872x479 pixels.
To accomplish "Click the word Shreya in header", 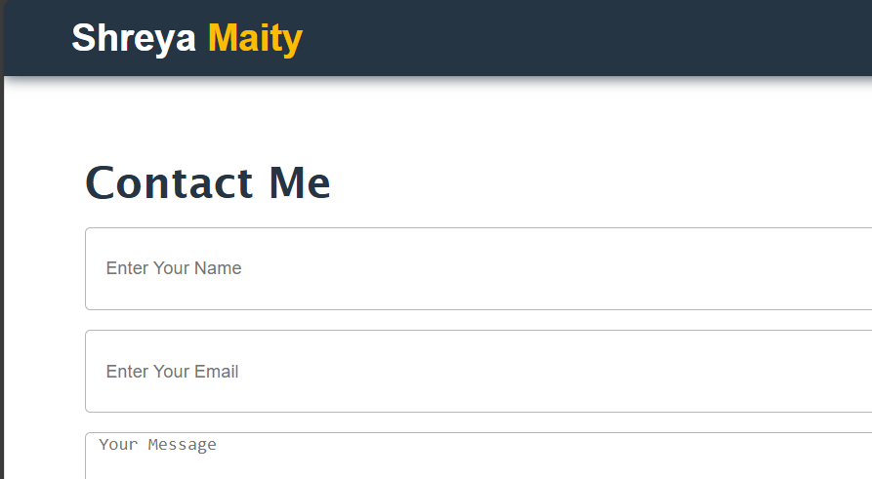I will 134,38.
